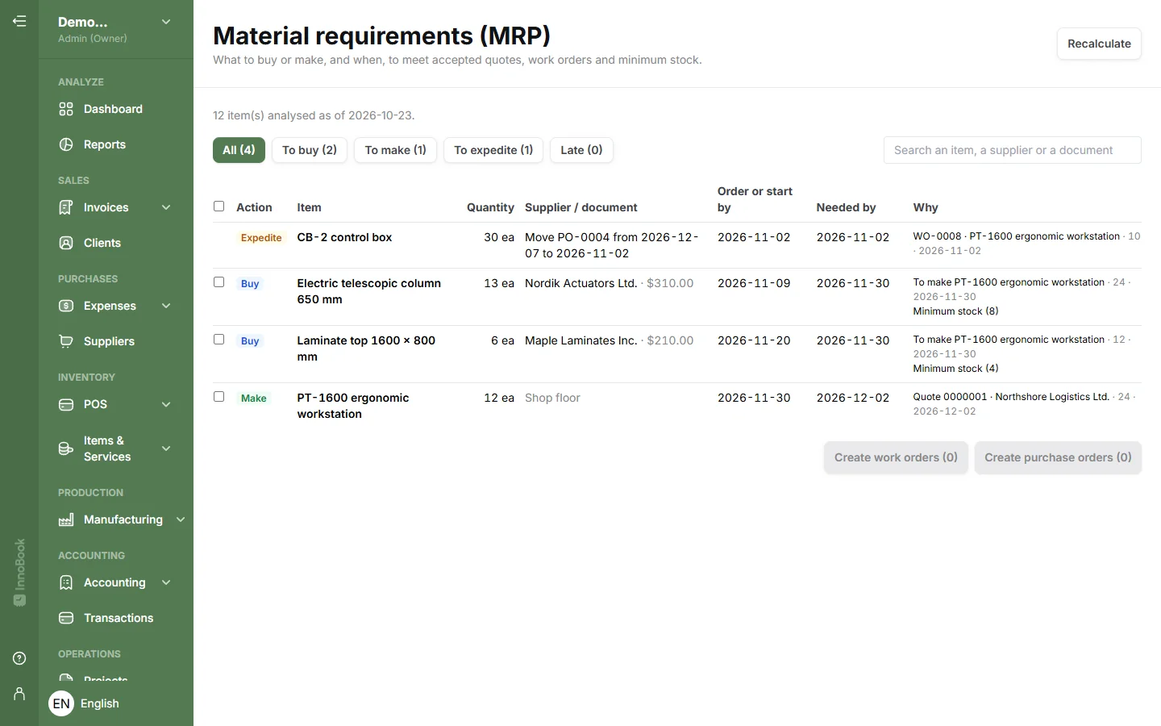
Task: Click the Transactions card icon
Action: [66, 618]
